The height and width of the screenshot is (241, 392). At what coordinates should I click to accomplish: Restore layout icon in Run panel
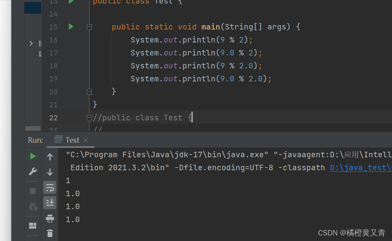(x=33, y=226)
